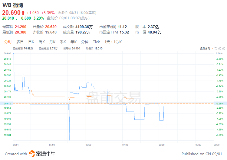The width and height of the screenshot is (227, 160).
Task: Click the highlighted 20.010 price axis marker
Action: click(7, 104)
